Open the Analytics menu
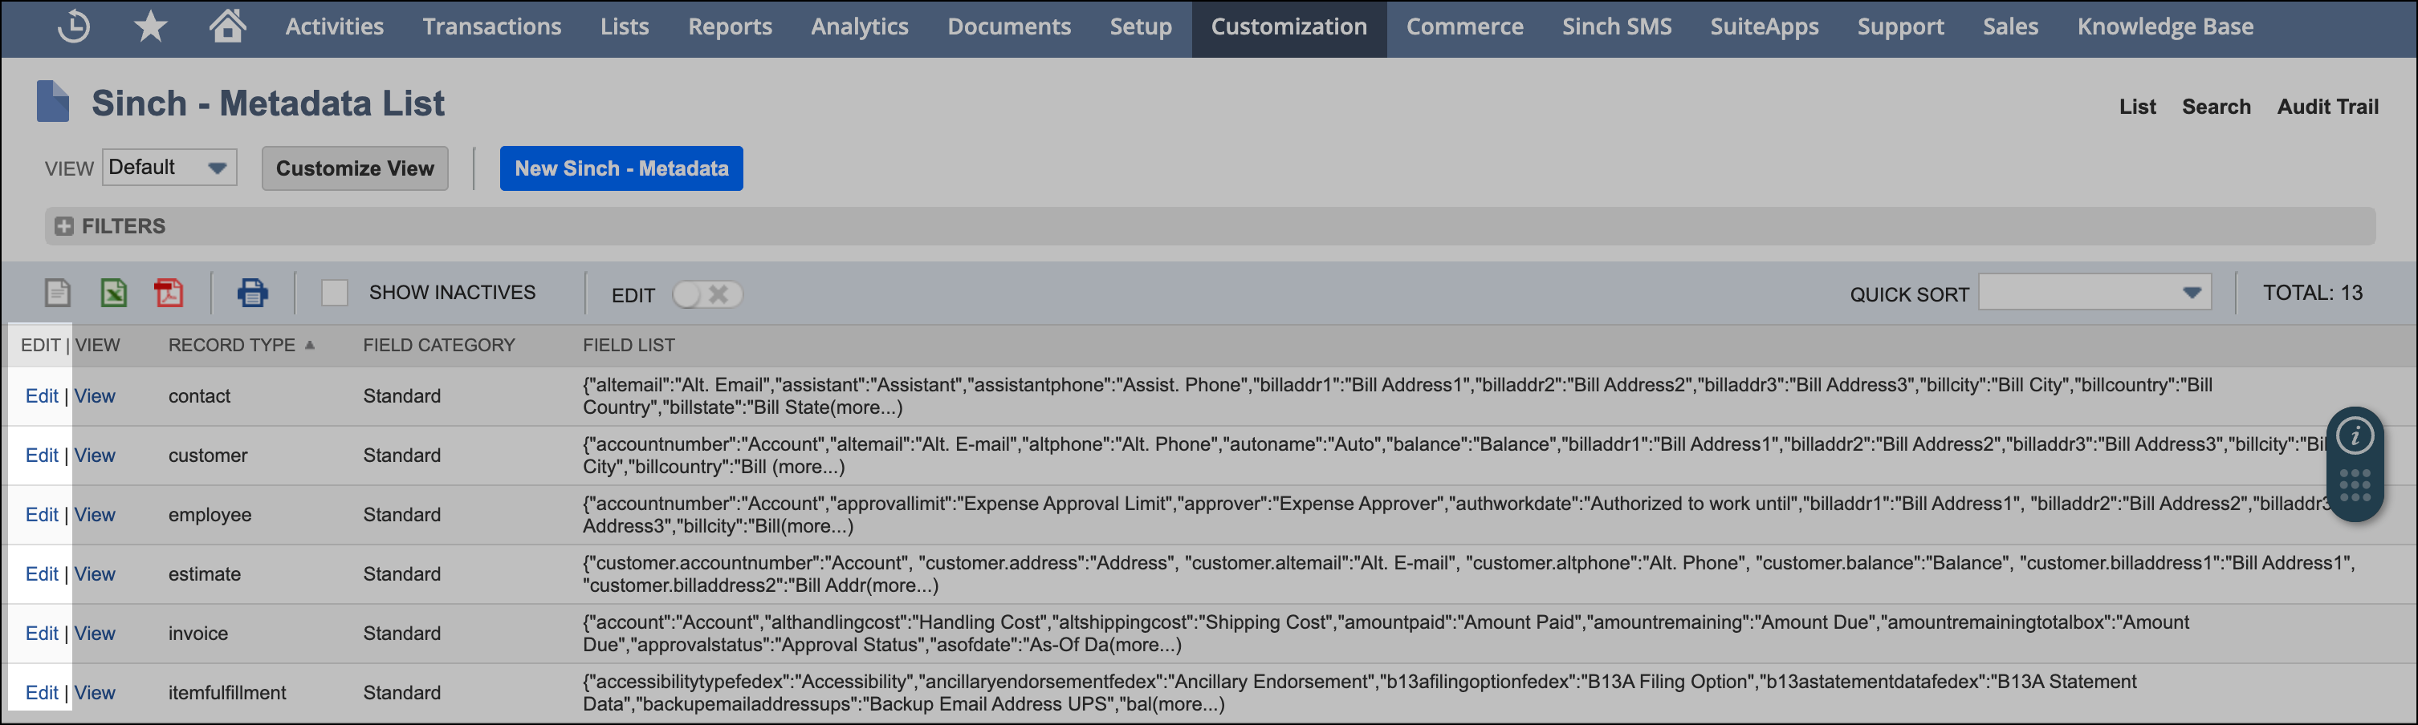Viewport: 2418px width, 725px height. pyautogui.click(x=859, y=26)
